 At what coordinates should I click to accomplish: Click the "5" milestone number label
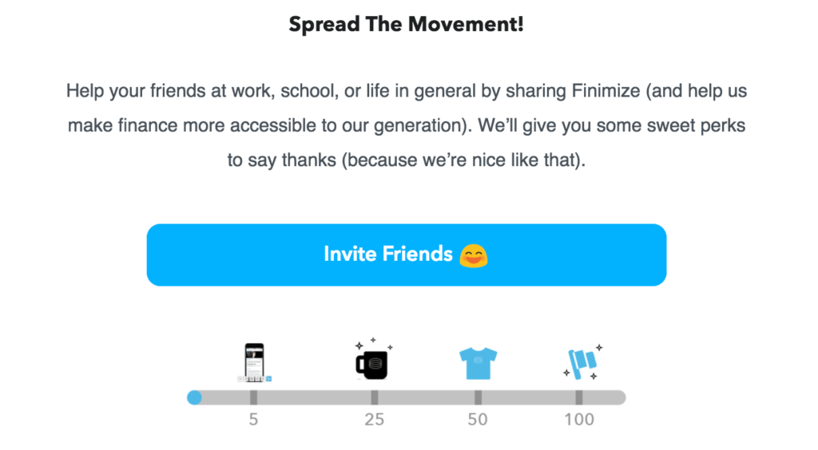coord(253,420)
